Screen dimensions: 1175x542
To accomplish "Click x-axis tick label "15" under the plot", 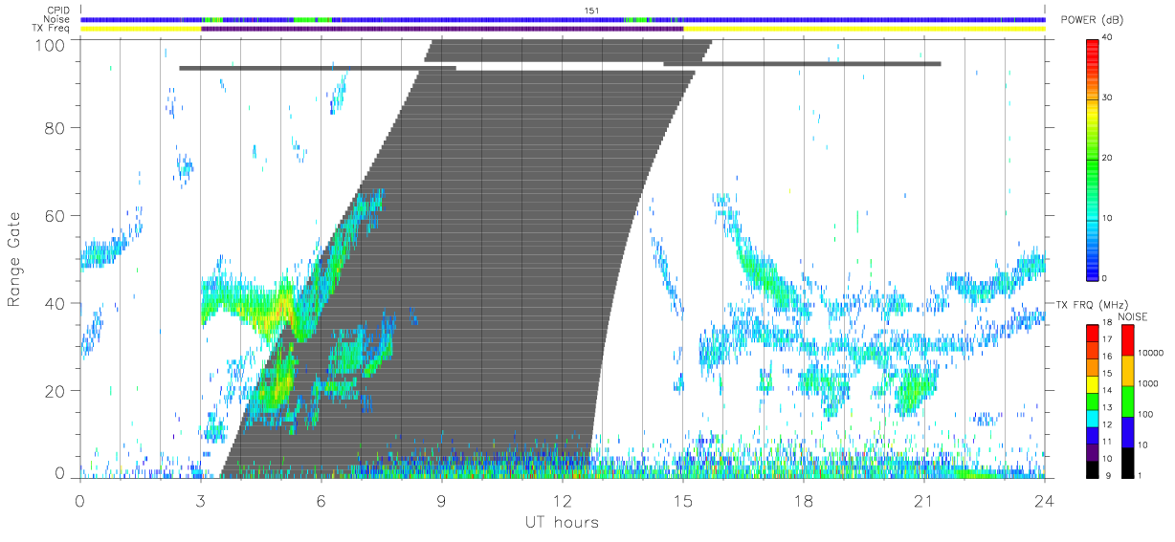I will (682, 501).
